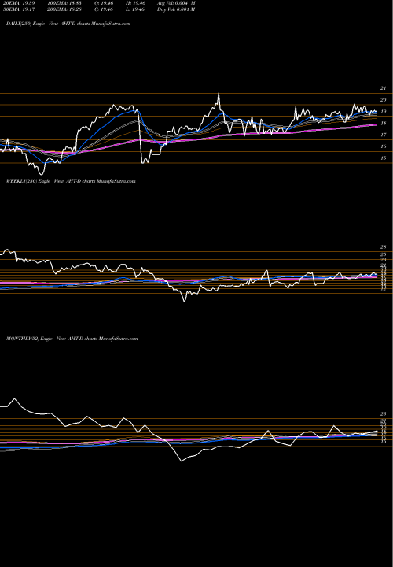Click the daily chart's highest price spike
This screenshot has width=393, height=567.
(x=219, y=94)
